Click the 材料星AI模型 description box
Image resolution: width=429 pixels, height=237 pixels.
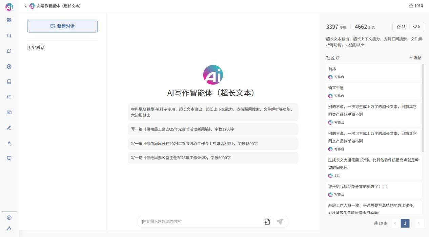click(213, 112)
